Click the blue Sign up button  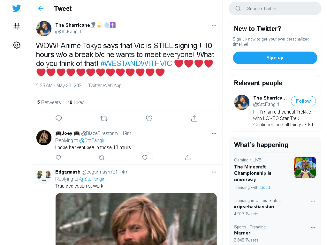pyautogui.click(x=275, y=58)
